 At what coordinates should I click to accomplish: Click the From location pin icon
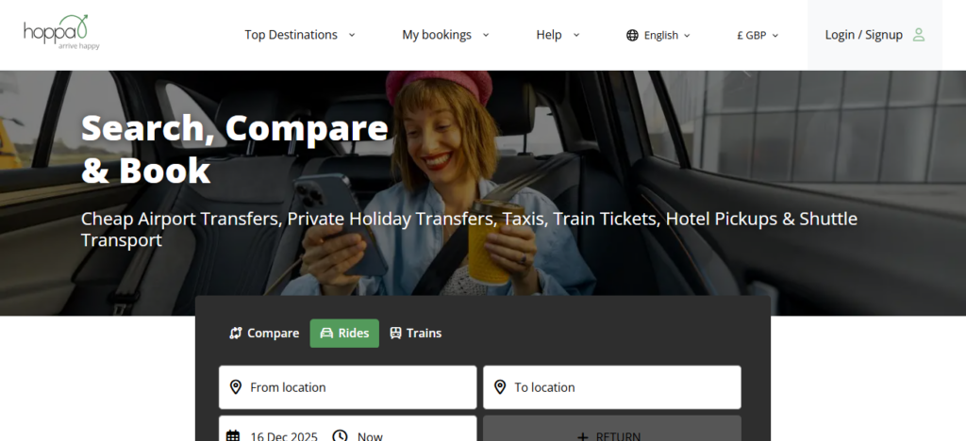point(235,387)
